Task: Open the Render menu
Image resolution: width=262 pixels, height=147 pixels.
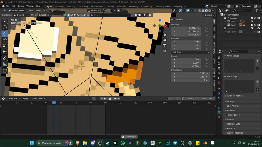Action: click(x=21, y=6)
